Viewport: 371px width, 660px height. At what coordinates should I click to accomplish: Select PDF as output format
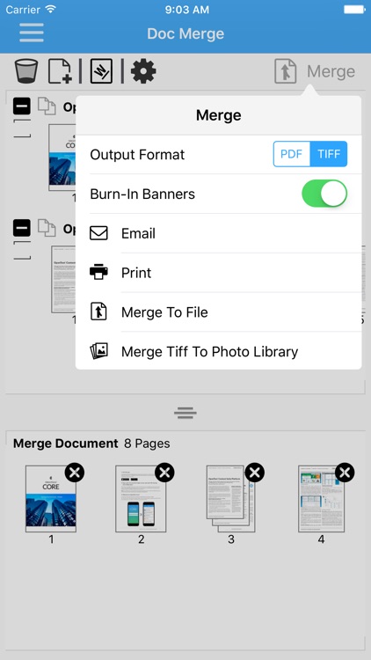[292, 154]
